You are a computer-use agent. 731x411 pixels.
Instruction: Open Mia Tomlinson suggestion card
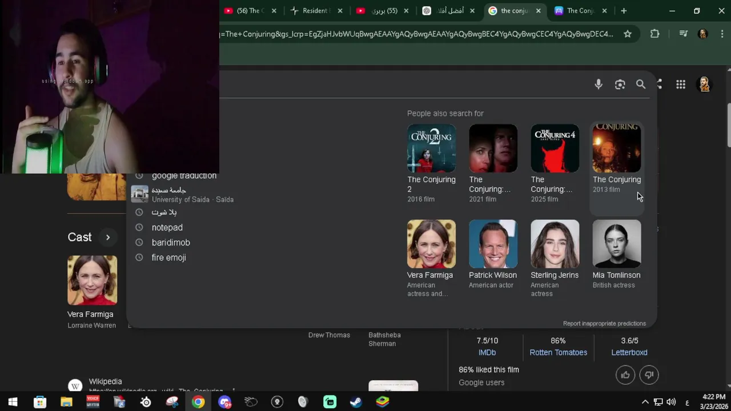click(616, 254)
